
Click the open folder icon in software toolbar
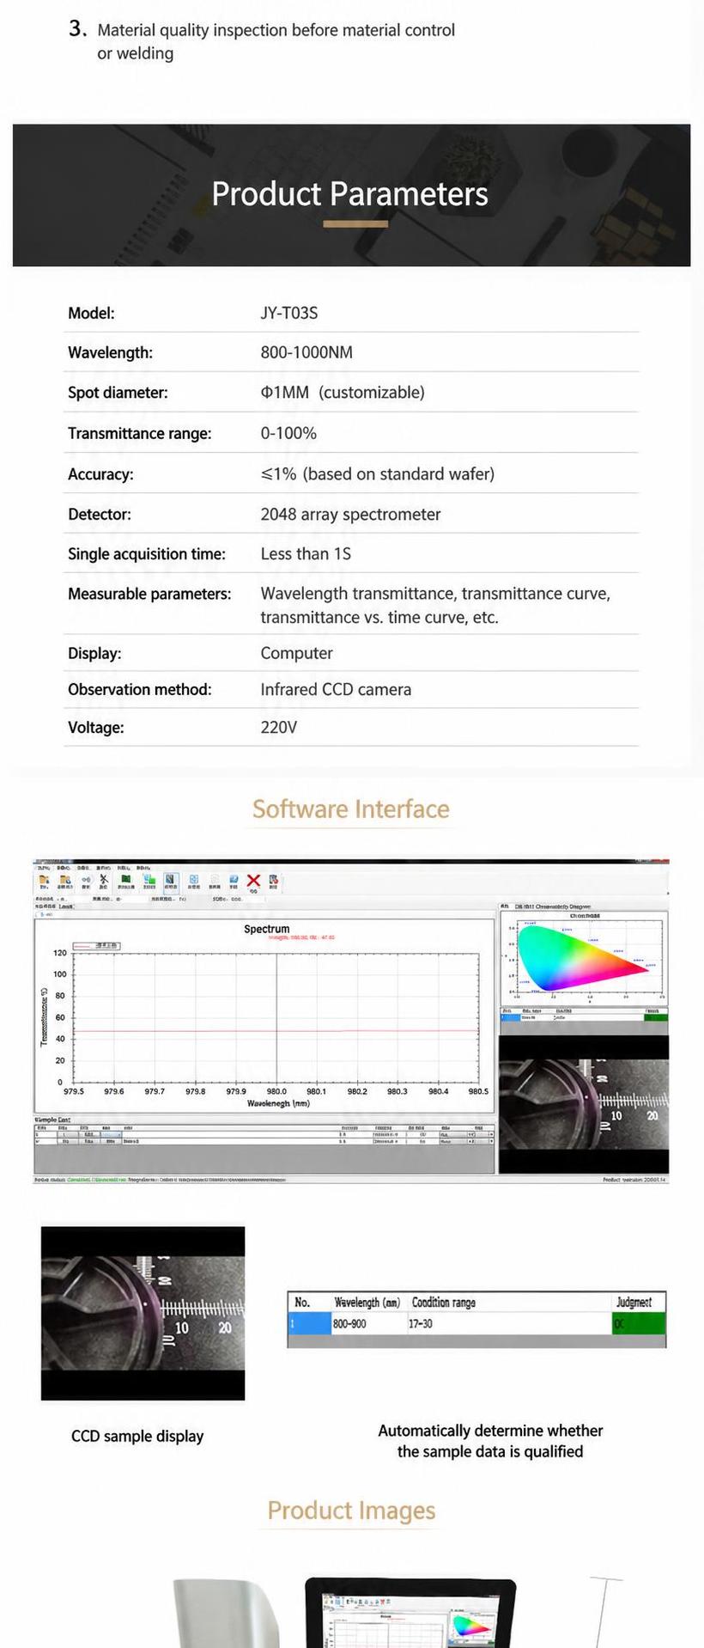click(44, 880)
